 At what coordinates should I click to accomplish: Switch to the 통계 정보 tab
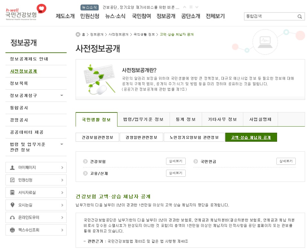(186, 120)
